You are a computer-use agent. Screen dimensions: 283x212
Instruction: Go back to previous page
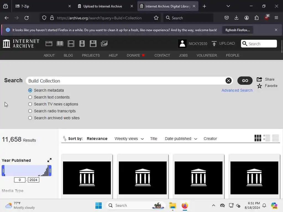pyautogui.click(x=7, y=18)
